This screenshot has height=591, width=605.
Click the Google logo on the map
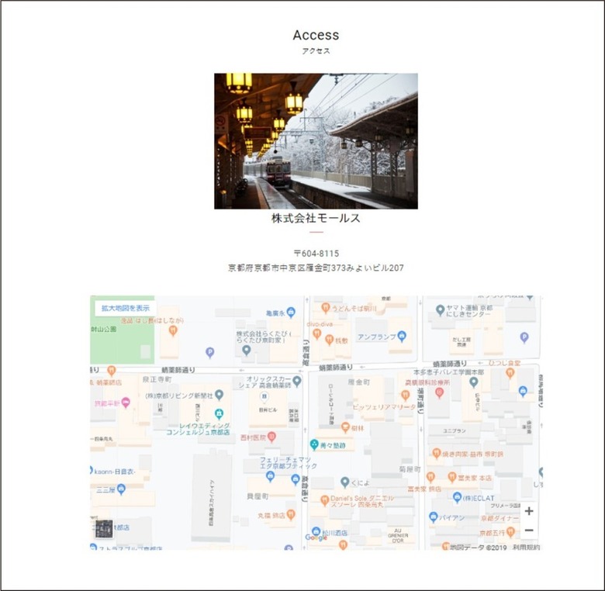316,537
